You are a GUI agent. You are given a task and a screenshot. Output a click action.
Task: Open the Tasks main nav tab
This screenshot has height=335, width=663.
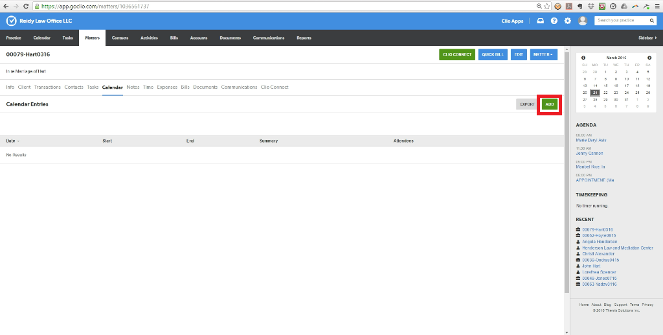coord(67,38)
